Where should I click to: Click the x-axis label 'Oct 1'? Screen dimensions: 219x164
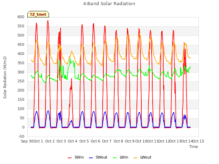[x=38, y=141]
